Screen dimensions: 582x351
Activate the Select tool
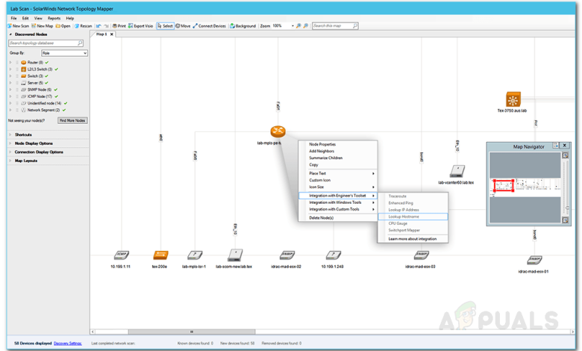tap(165, 26)
